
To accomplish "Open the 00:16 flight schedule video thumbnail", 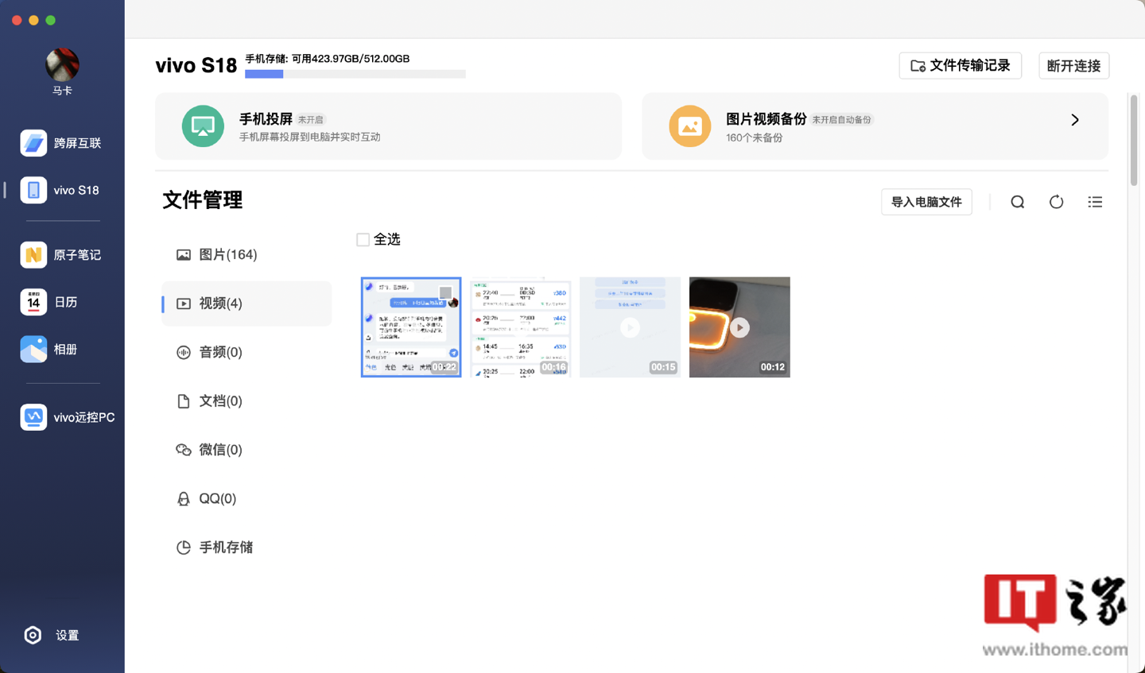I will coord(521,327).
